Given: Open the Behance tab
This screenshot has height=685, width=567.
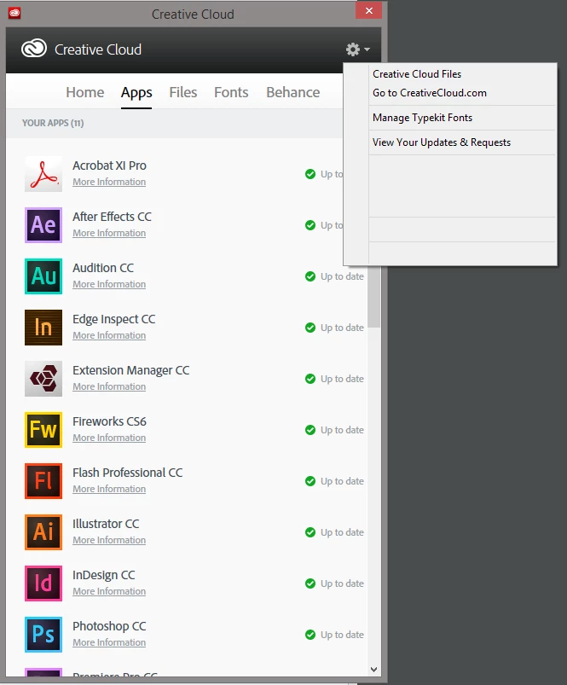Looking at the screenshot, I should pos(293,93).
